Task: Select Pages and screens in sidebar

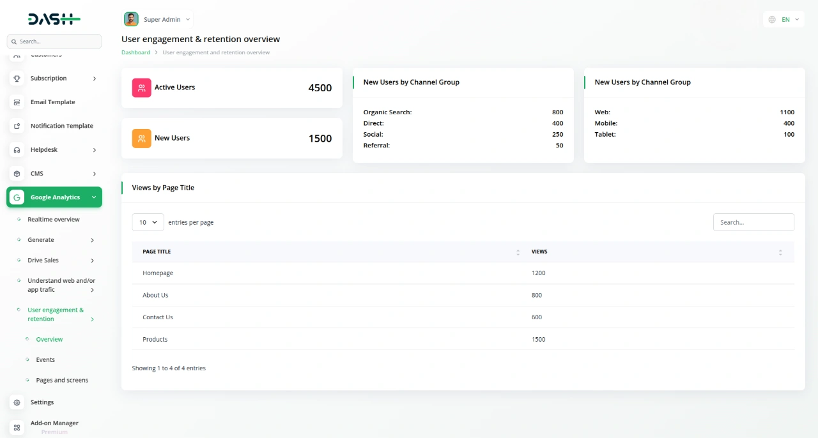Action: coord(62,380)
